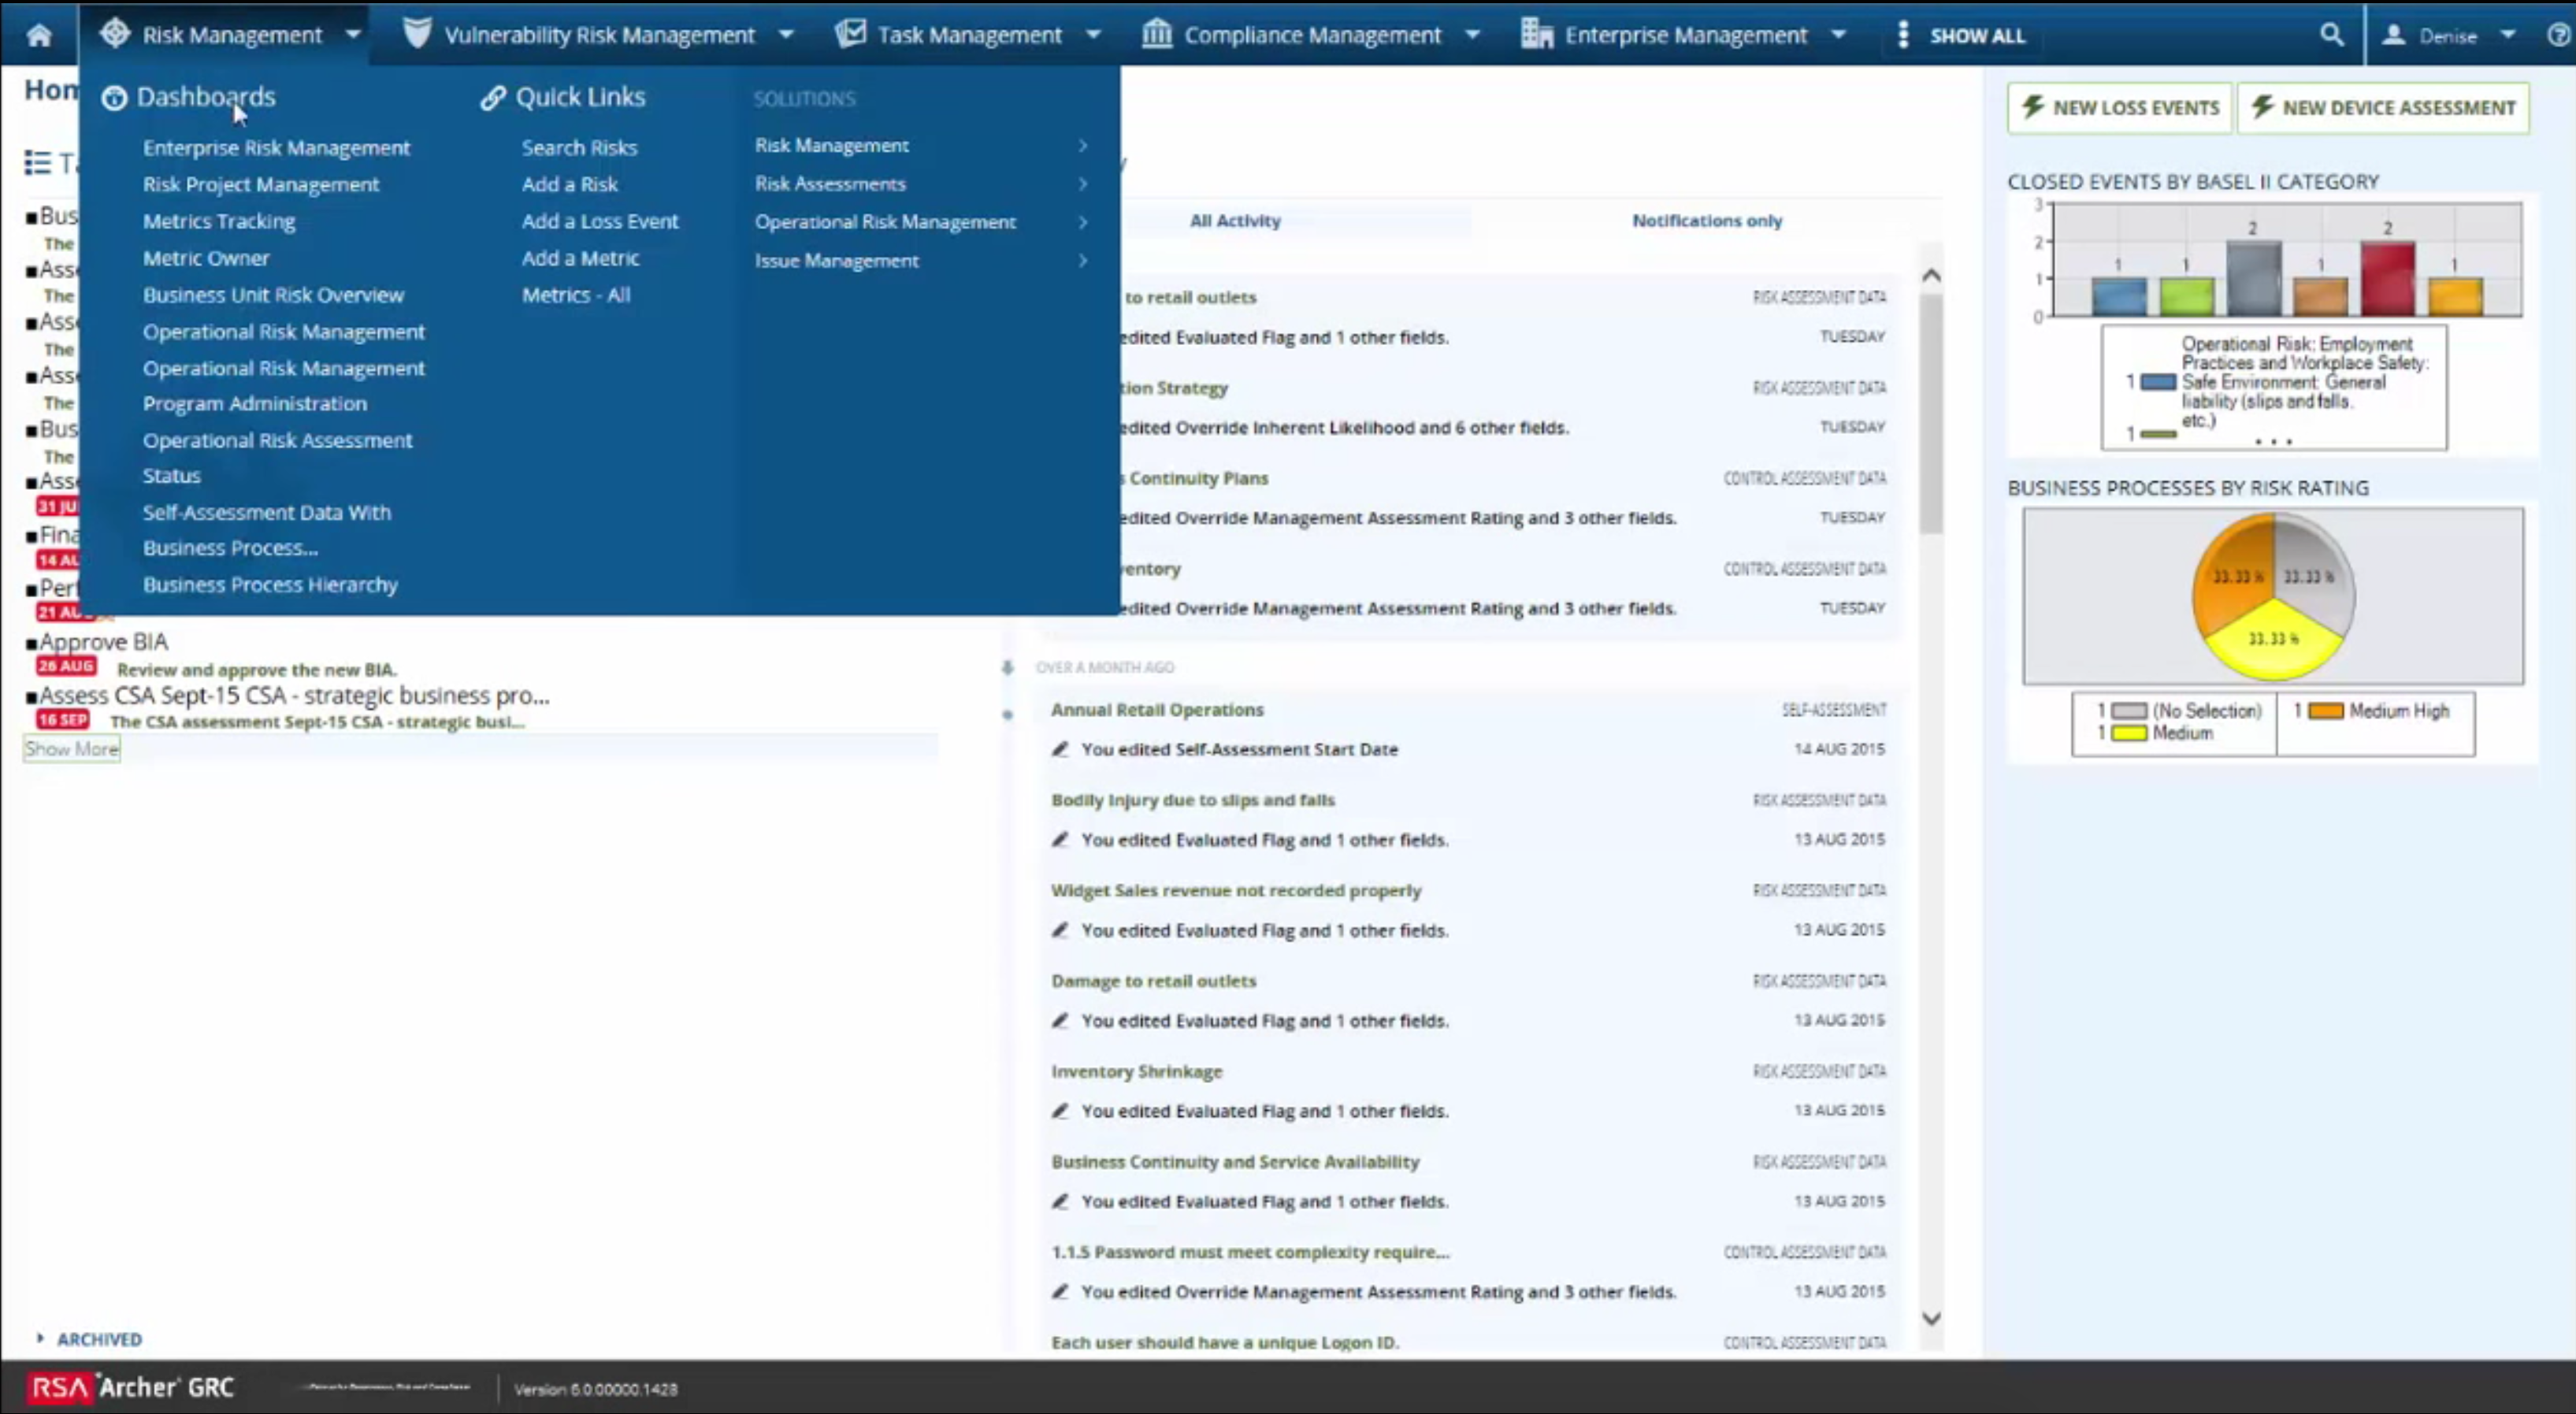2576x1414 pixels.
Task: Click the Compliance Management building icon
Action: (x=1156, y=33)
